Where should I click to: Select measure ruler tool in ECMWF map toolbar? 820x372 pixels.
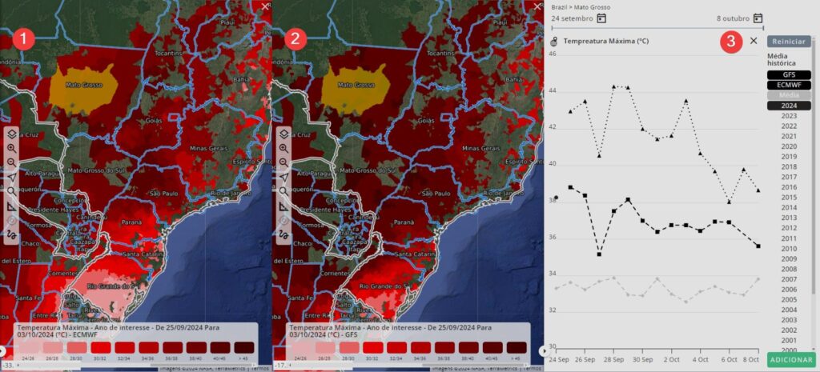coord(11,206)
